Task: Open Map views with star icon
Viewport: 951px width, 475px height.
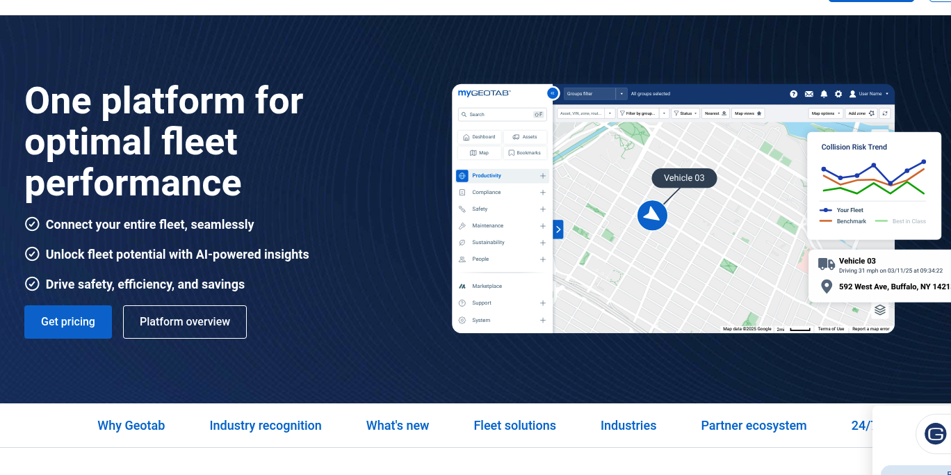Action: [748, 113]
